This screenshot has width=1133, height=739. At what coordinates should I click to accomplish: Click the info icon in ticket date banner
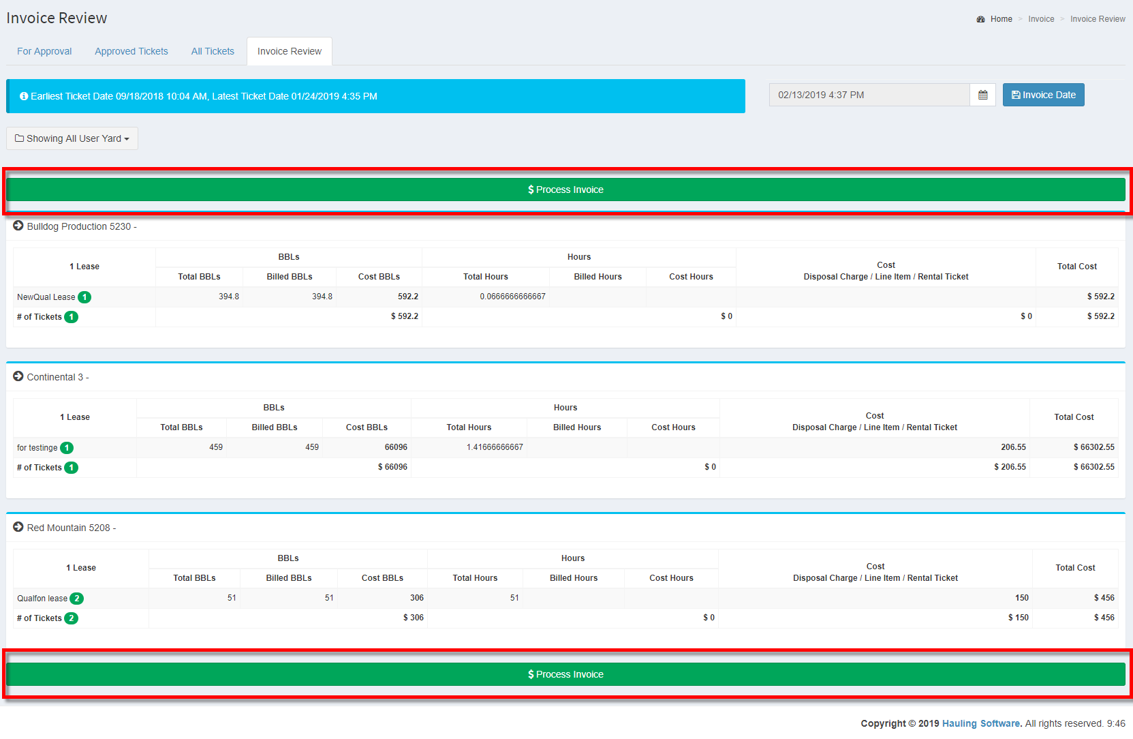tap(24, 96)
